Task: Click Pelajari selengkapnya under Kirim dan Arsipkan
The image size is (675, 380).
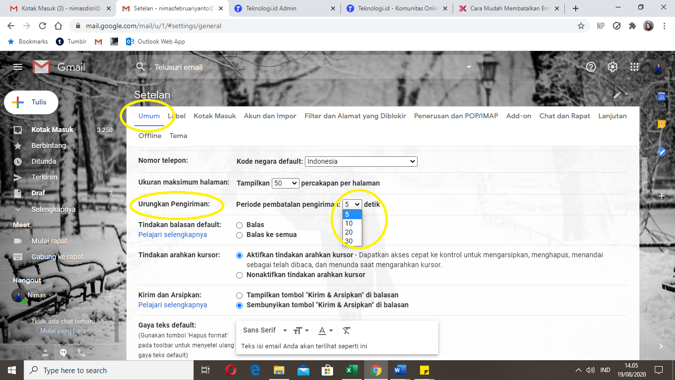Action: pyautogui.click(x=172, y=305)
